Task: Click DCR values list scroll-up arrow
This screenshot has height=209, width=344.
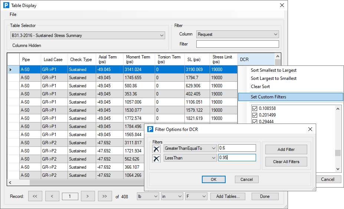Action: (338, 109)
